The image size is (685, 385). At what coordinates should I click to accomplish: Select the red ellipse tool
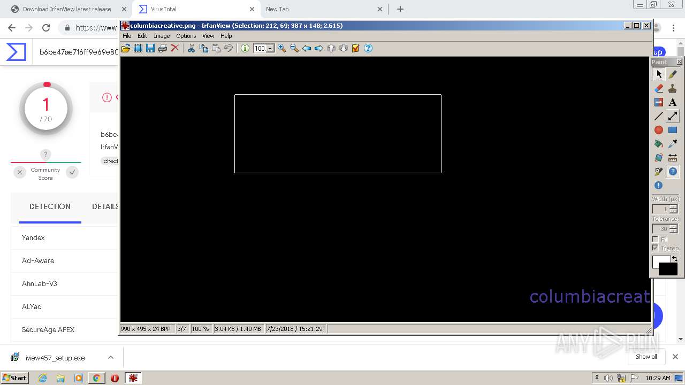(x=659, y=130)
